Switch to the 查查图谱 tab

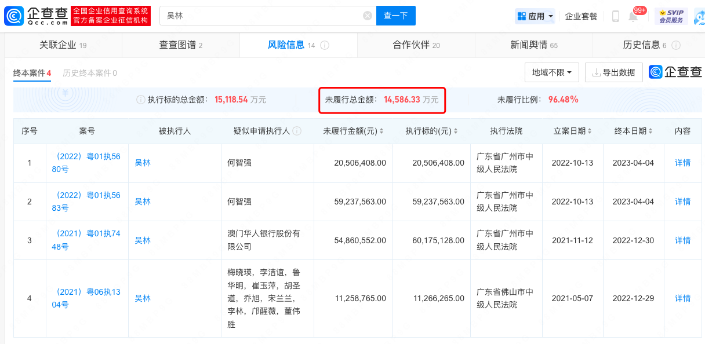pyautogui.click(x=181, y=45)
